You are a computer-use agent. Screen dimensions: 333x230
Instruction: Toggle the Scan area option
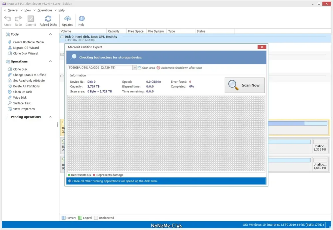click(x=146, y=68)
